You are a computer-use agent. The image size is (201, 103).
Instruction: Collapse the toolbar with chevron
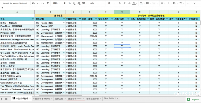(195, 3)
